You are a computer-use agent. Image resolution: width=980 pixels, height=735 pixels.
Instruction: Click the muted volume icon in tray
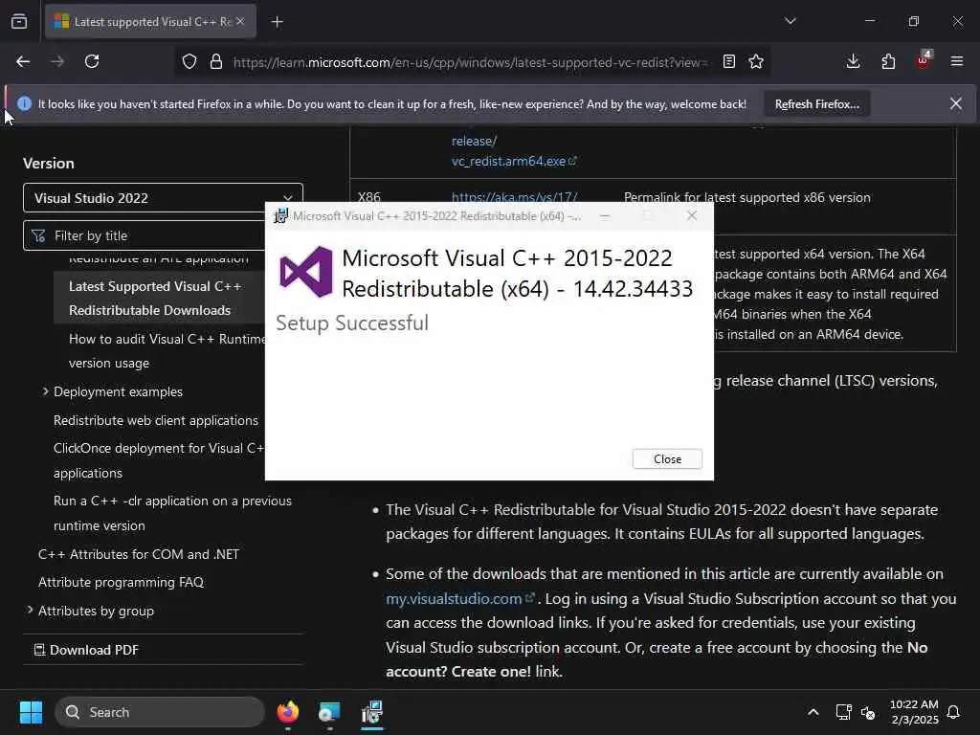(x=868, y=712)
